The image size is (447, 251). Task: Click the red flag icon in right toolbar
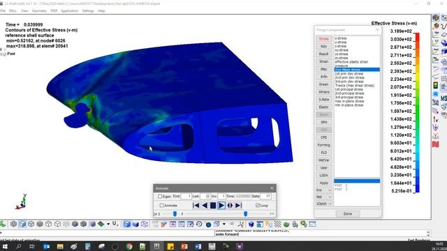click(436, 144)
